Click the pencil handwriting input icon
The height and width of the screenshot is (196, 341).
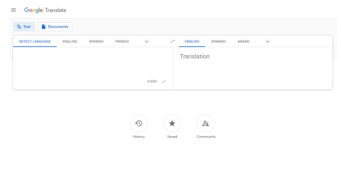(164, 81)
